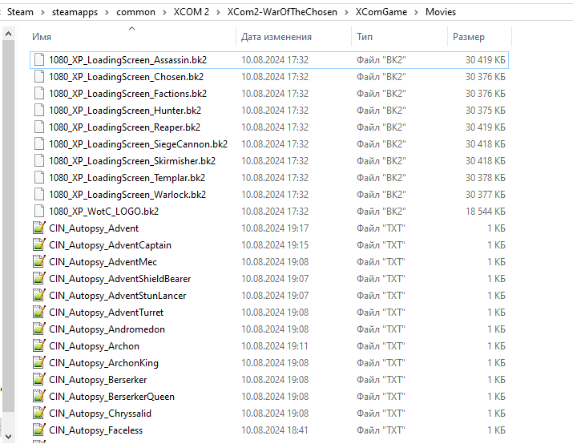Expand breadcrumb arrow after steamapps
This screenshot has height=448, width=573.
point(107,13)
